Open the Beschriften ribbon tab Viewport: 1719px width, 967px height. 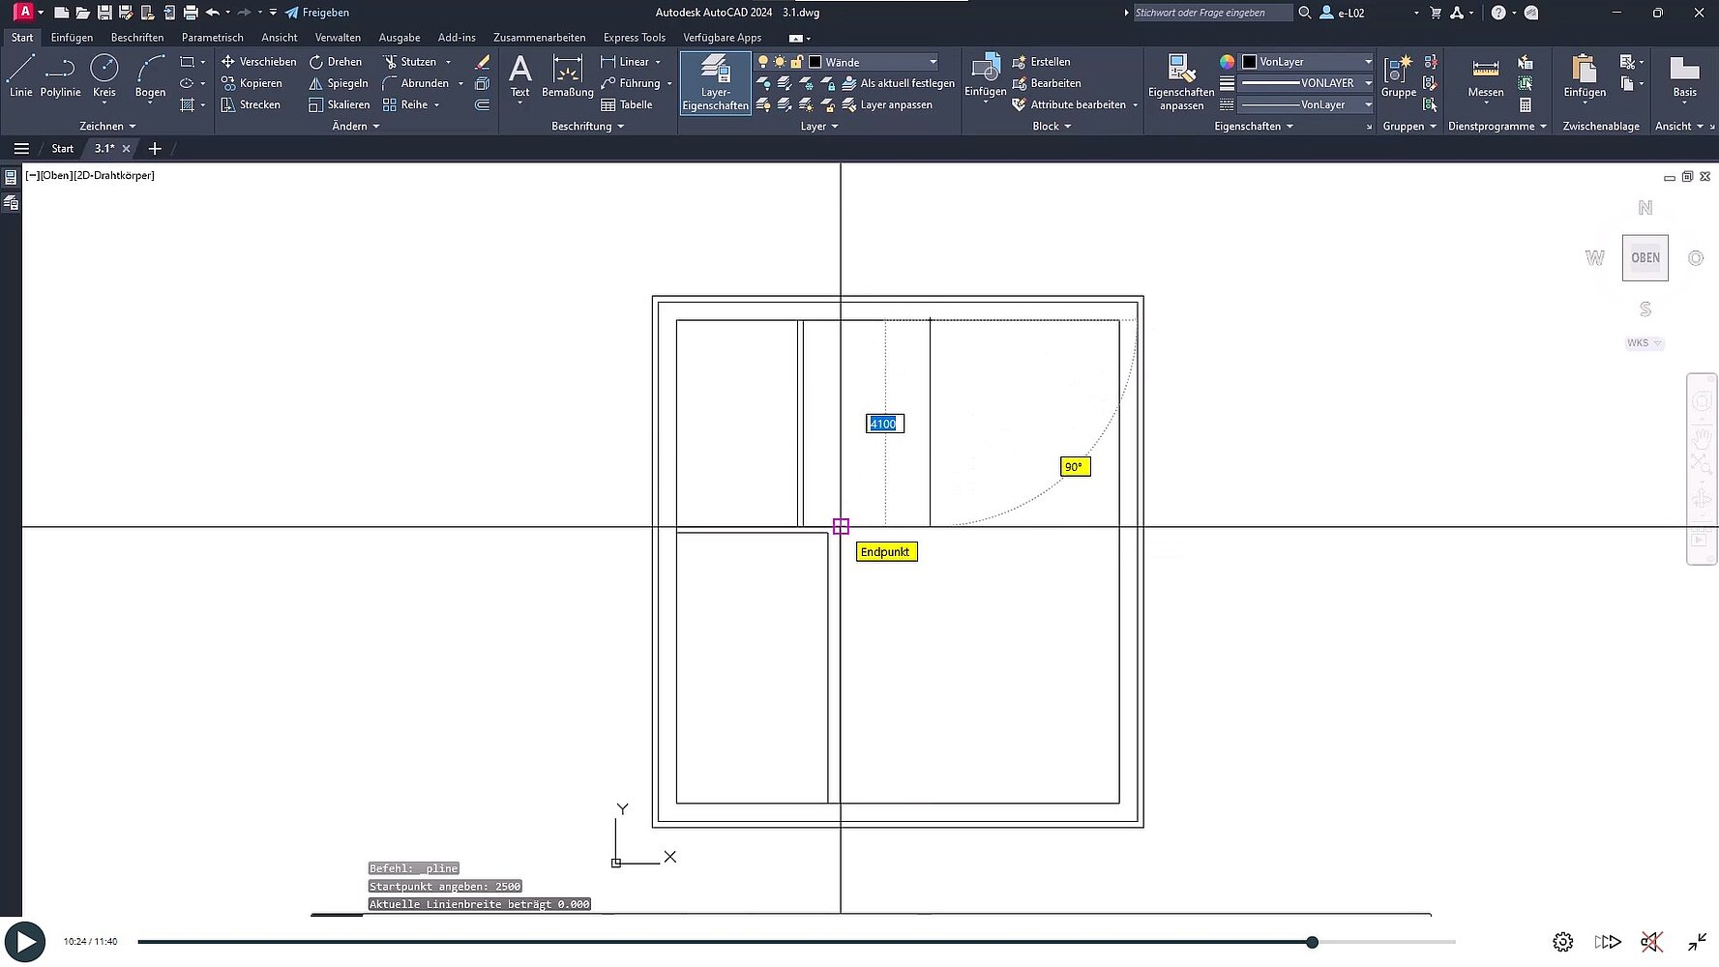[137, 38]
